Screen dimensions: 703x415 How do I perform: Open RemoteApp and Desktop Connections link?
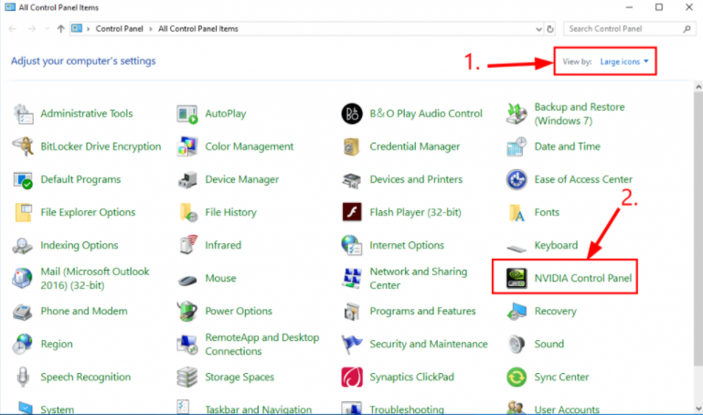[x=261, y=345]
